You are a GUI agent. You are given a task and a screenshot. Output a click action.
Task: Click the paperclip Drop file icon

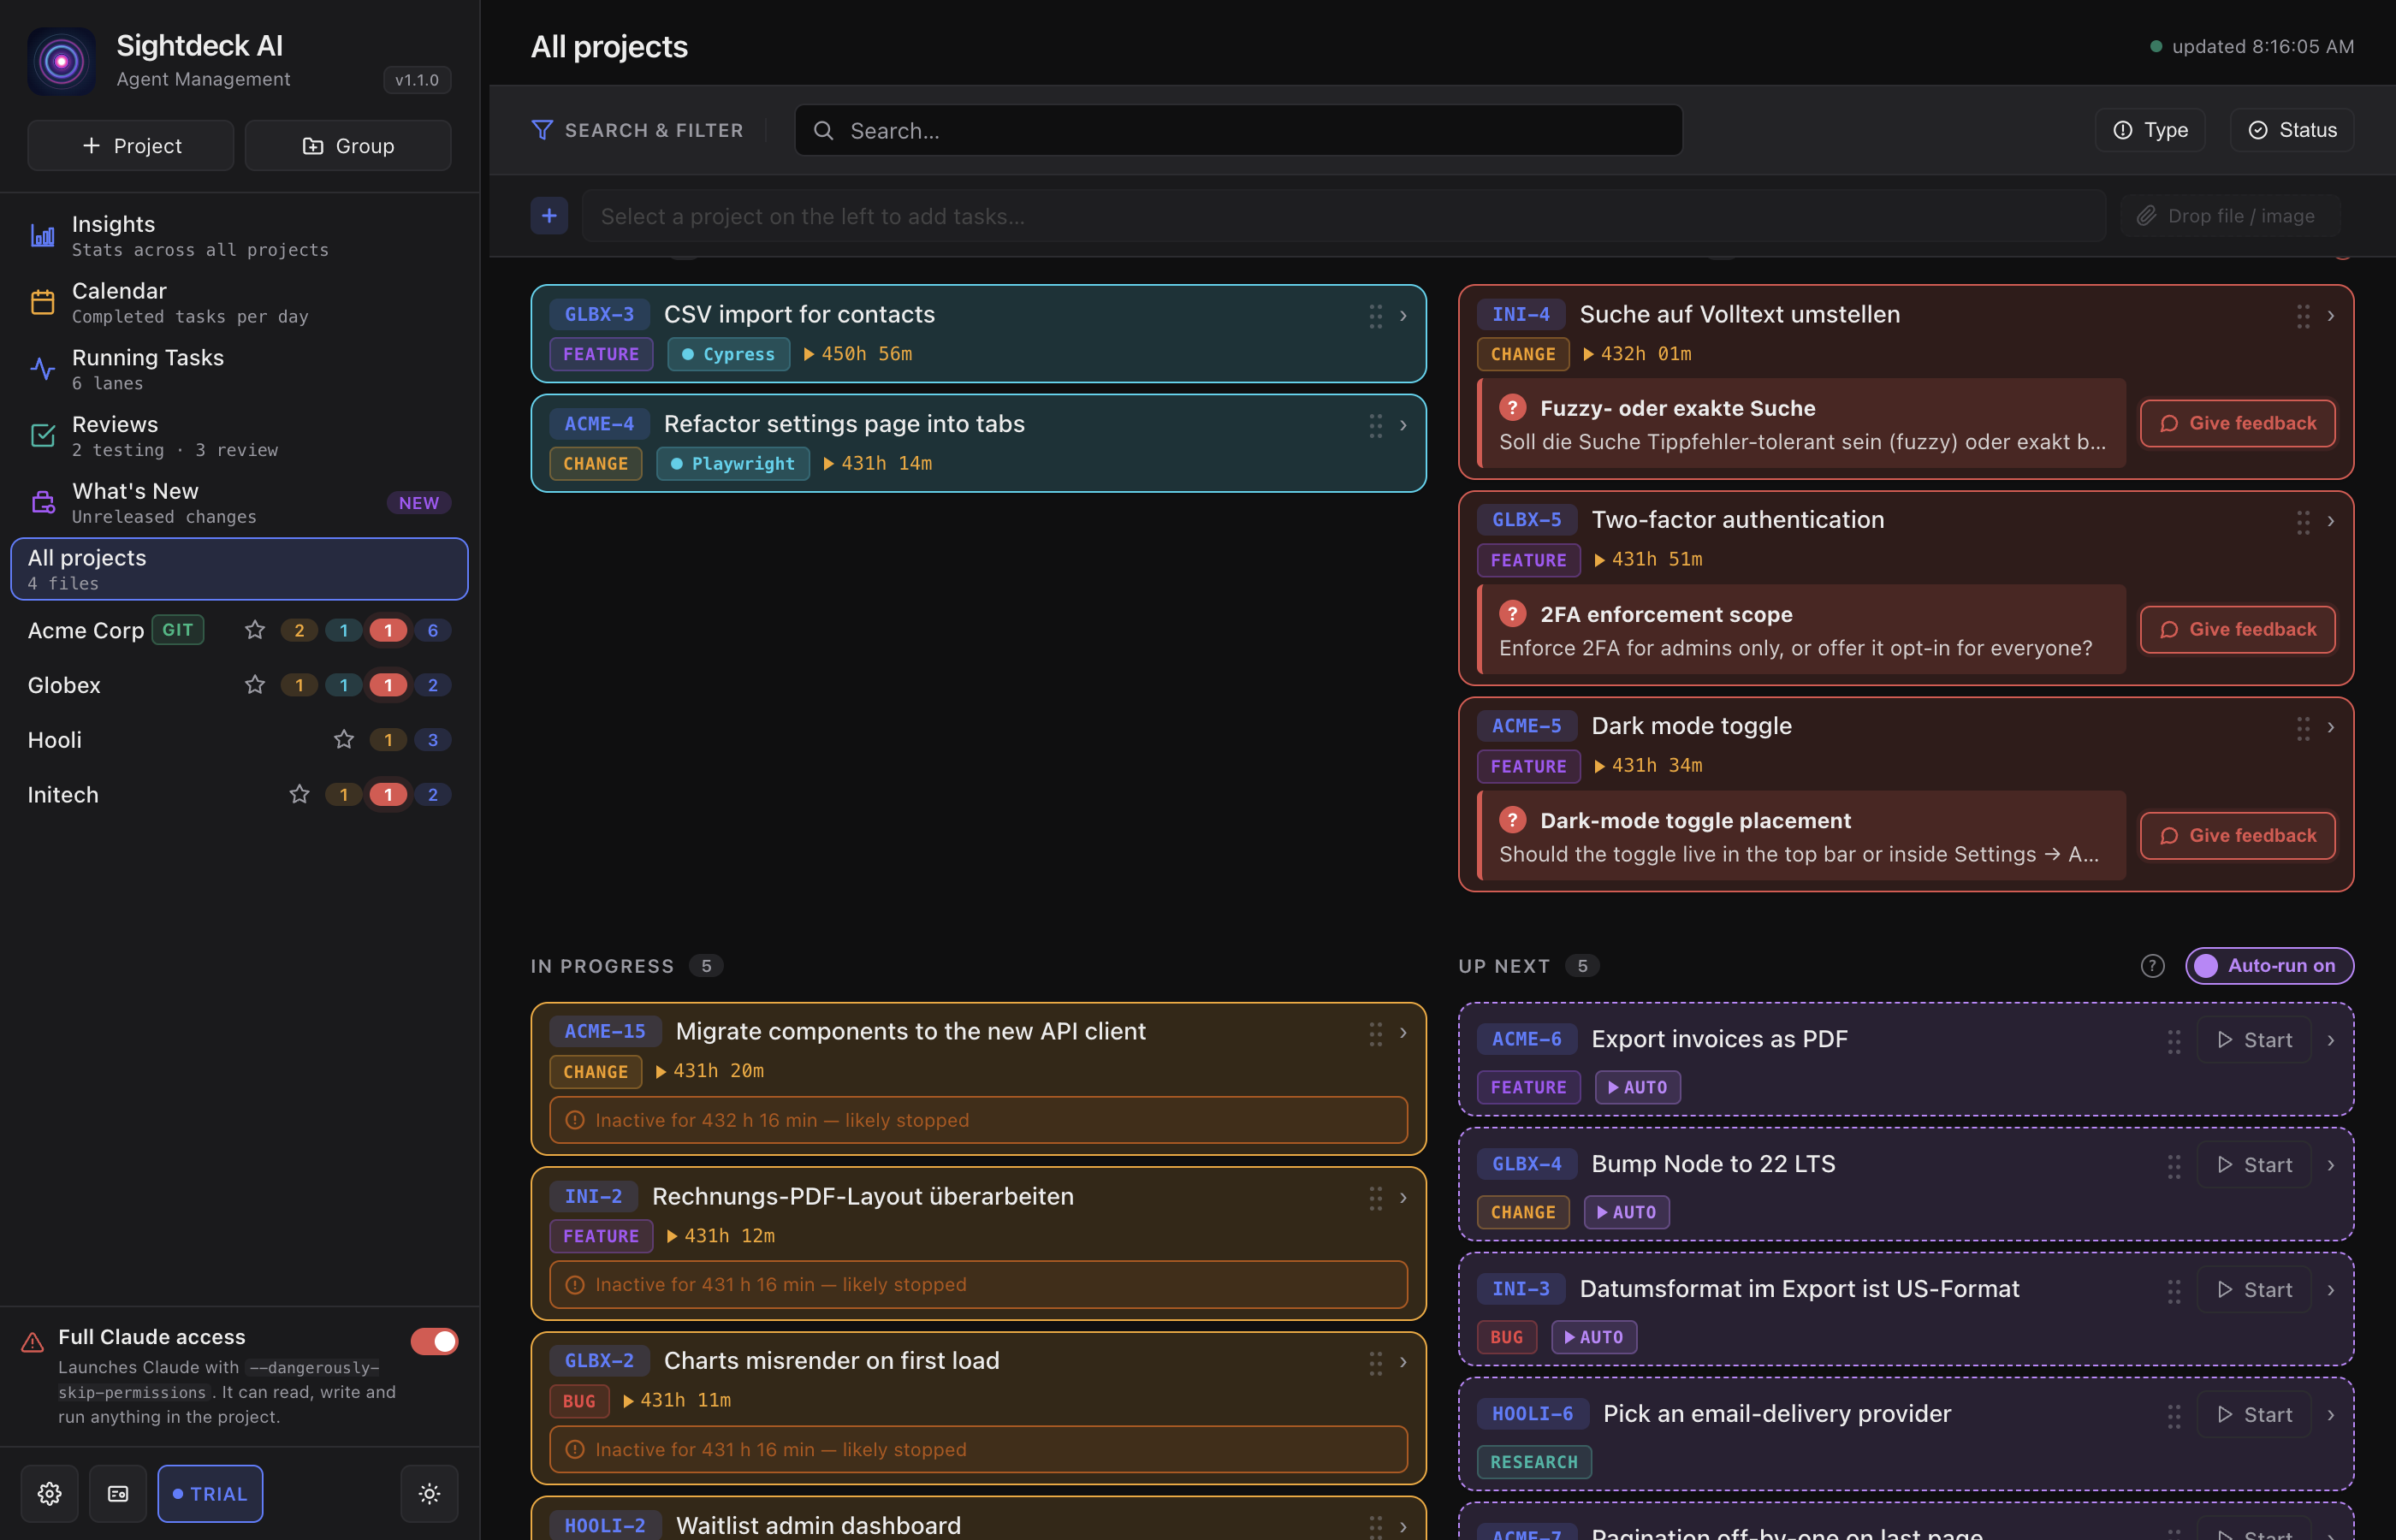point(2146,216)
